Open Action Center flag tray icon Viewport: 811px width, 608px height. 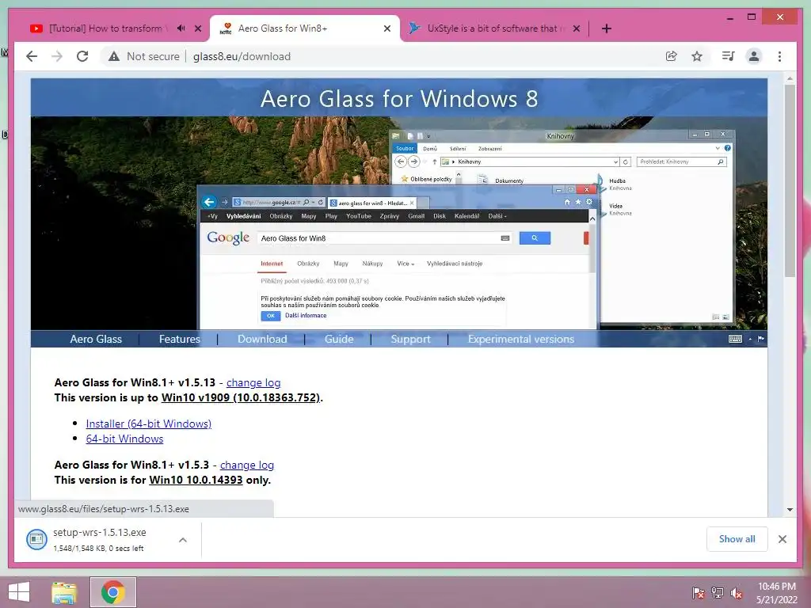click(699, 592)
